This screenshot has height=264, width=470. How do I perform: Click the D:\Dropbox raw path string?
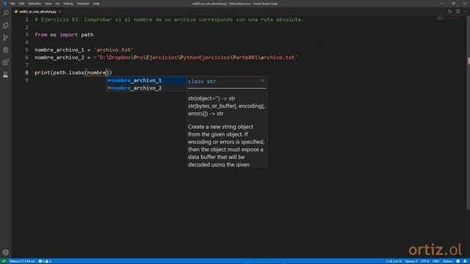pos(195,57)
